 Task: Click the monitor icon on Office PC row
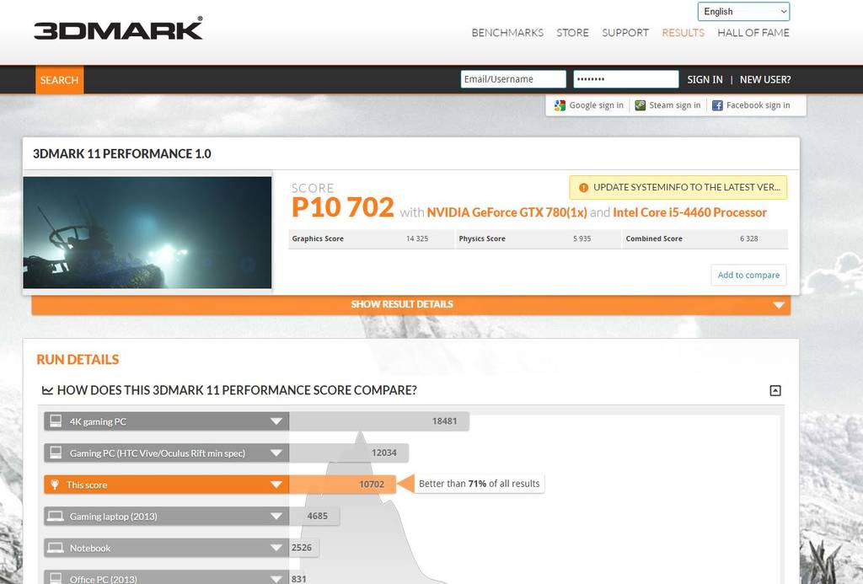click(56, 578)
